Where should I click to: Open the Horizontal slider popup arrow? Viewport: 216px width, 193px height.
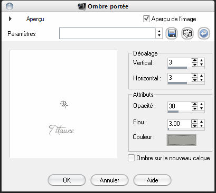point(201,78)
